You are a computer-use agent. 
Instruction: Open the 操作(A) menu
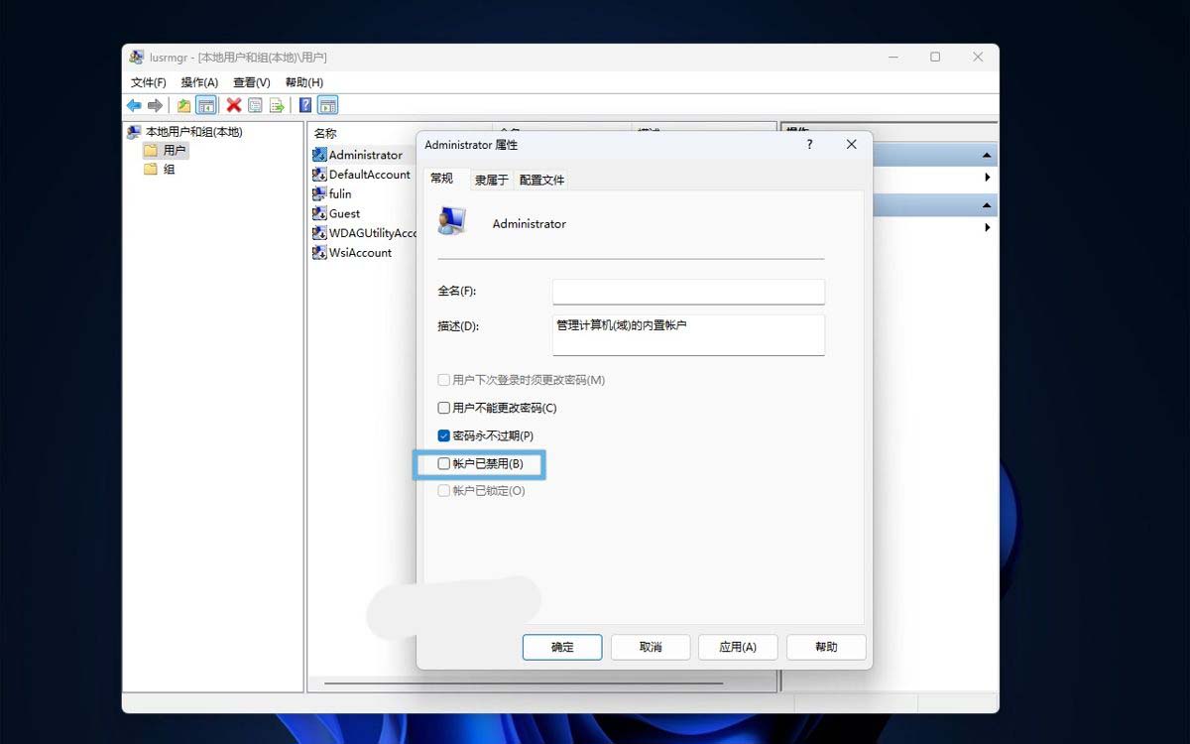pyautogui.click(x=197, y=81)
